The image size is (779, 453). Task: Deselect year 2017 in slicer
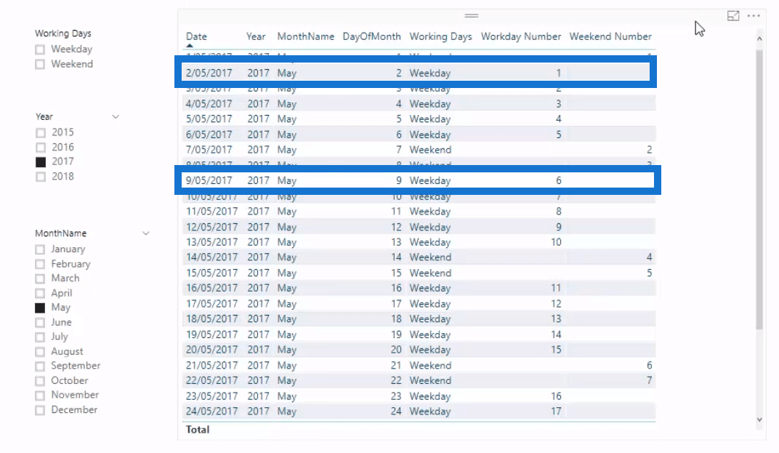(x=41, y=162)
